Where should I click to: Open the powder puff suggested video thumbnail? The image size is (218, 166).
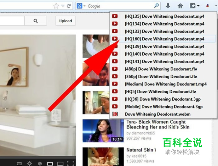[x=96, y=46]
